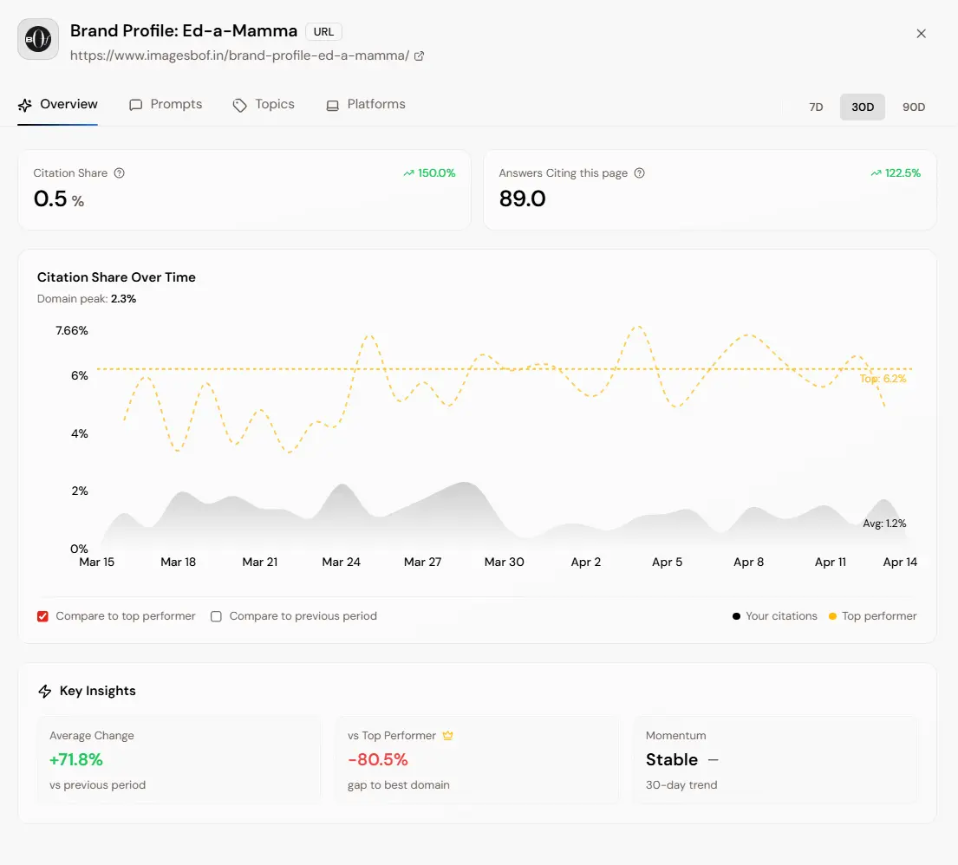Screen dimensions: 958x865
Task: Click the +71.8% average change value
Action: point(75,760)
